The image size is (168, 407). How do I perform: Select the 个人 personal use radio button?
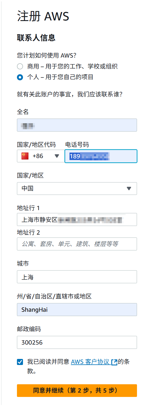pos(20,77)
